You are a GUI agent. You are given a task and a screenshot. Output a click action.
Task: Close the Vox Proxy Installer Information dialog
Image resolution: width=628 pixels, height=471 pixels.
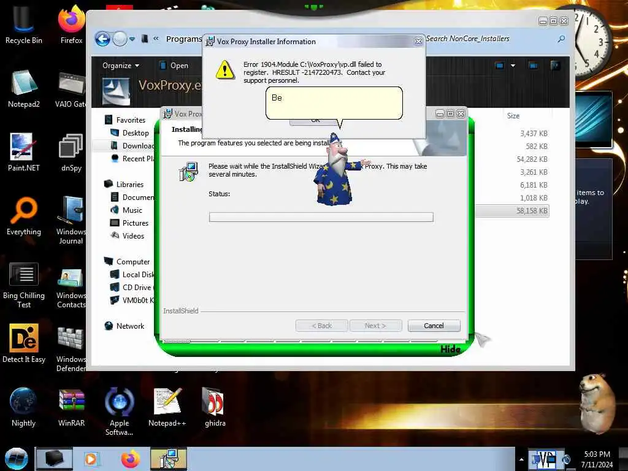418,41
